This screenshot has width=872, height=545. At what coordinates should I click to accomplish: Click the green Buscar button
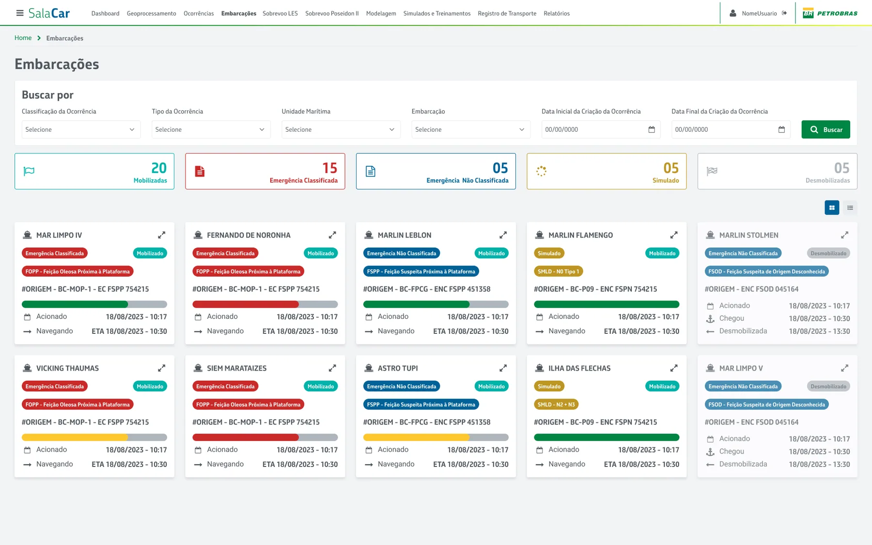(x=825, y=129)
